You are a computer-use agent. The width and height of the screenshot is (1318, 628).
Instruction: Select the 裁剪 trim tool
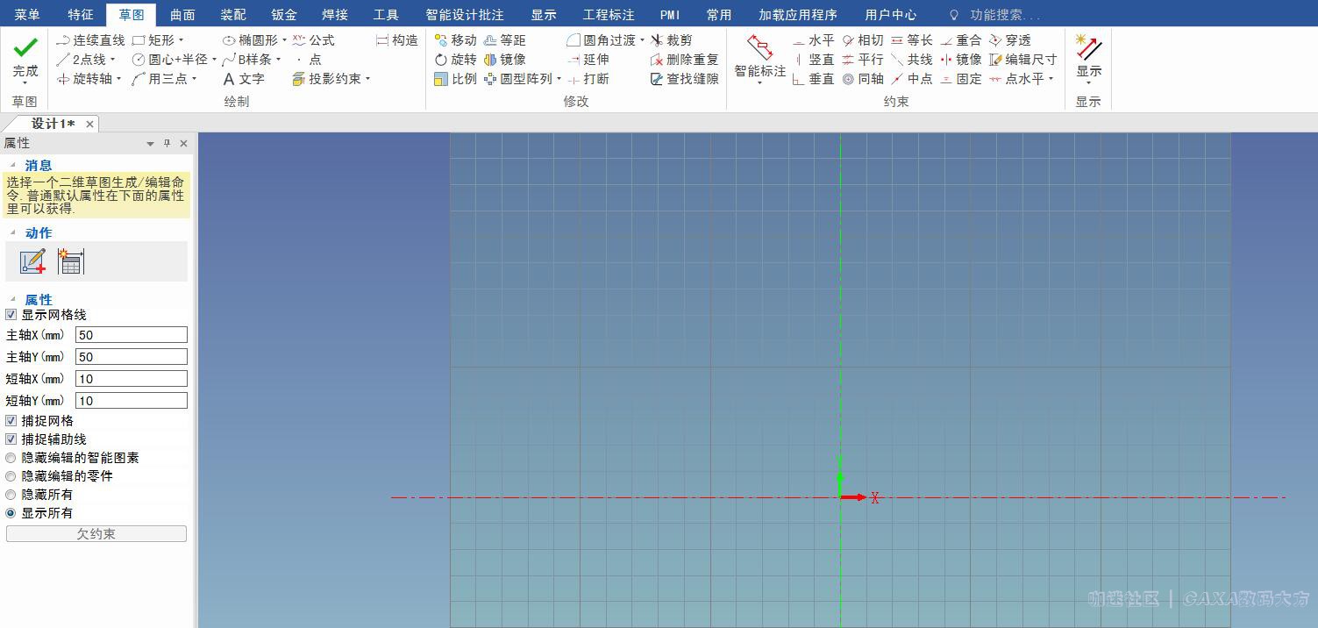[x=671, y=40]
